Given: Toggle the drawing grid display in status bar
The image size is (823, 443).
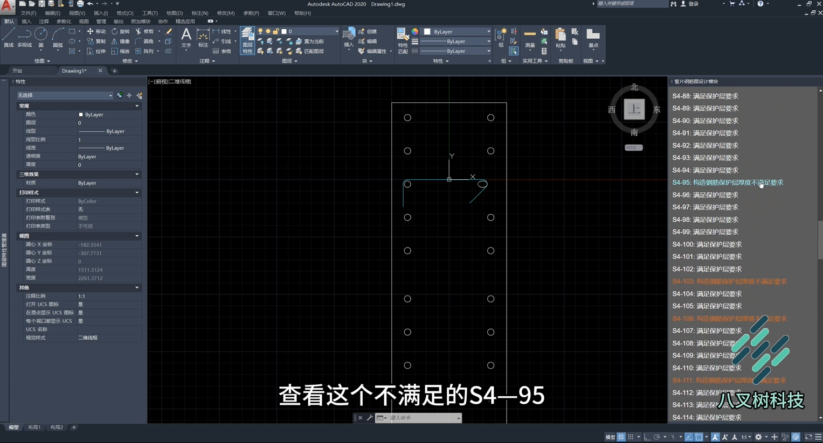Looking at the screenshot, I should tap(621, 437).
